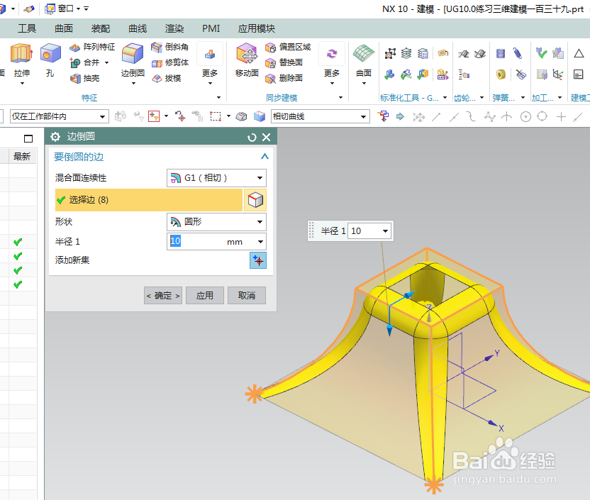Suppress the last checked feature in navigator
Image resolution: width=590 pixels, height=500 pixels.
(17, 284)
